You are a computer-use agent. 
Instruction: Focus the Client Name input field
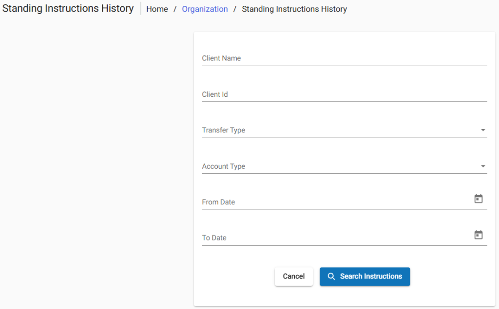[345, 58]
